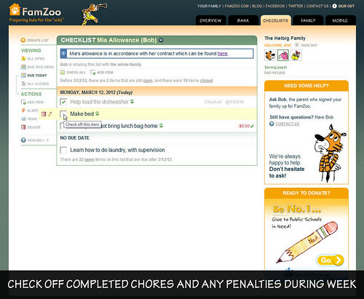Select the tiger family member avatar
Viewport: 364px width, 299px height.
click(x=270, y=55)
